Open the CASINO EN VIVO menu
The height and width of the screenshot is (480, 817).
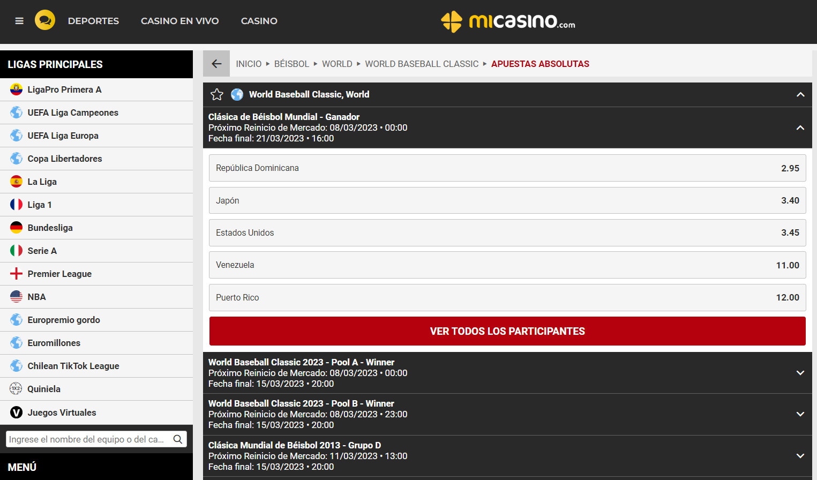click(180, 21)
